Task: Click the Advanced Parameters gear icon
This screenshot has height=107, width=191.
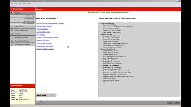Action: coord(12,45)
